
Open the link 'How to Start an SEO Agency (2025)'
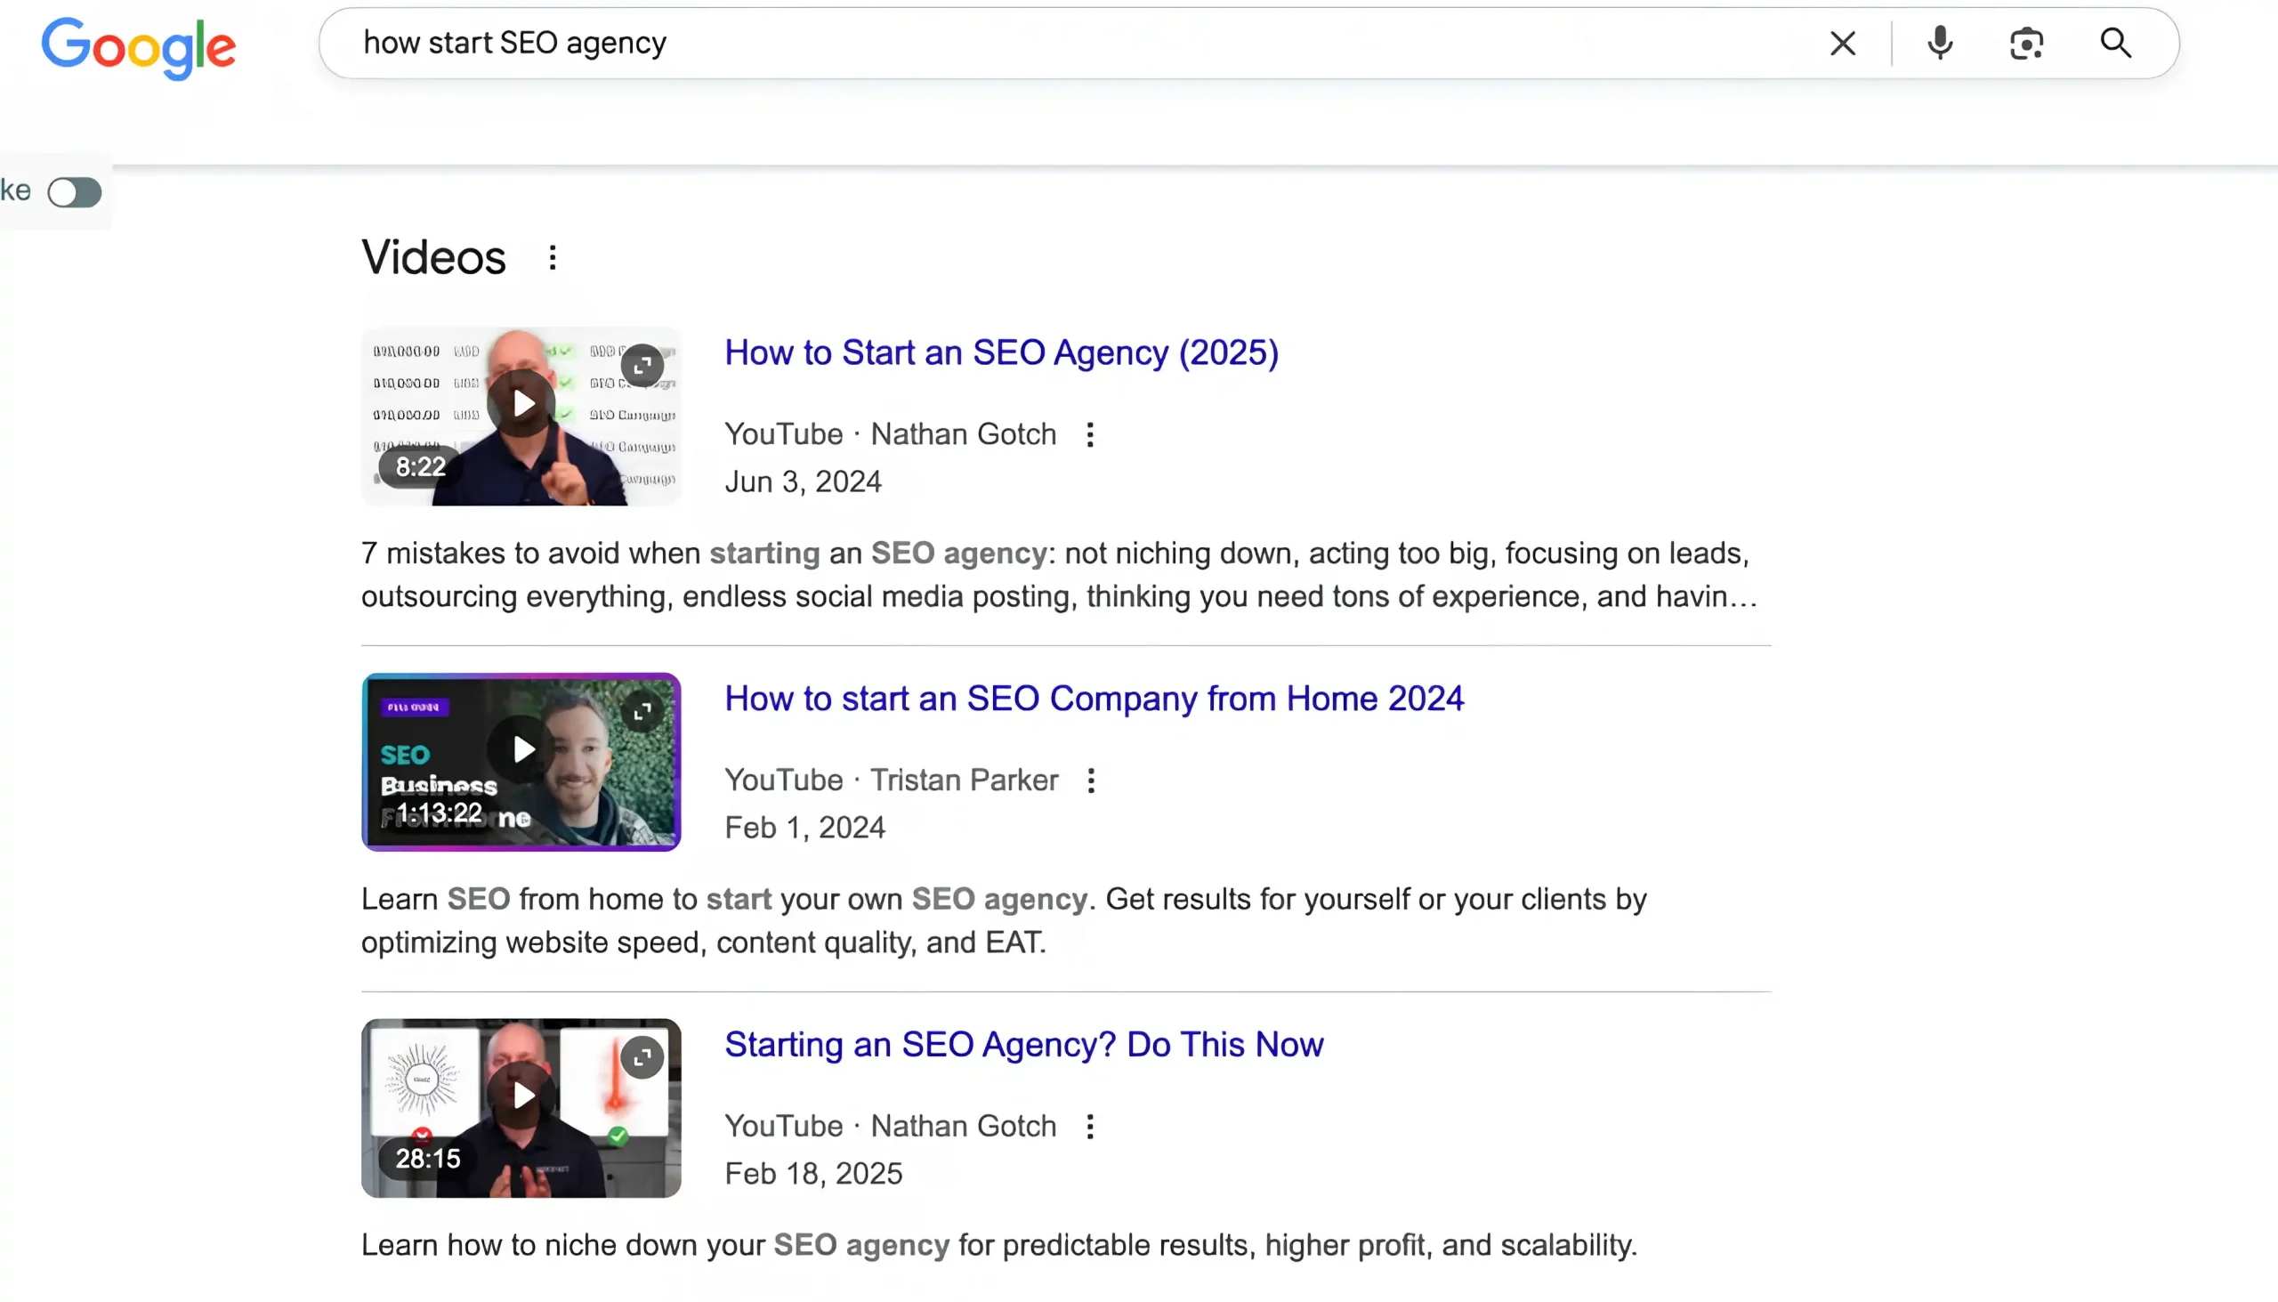click(1000, 352)
